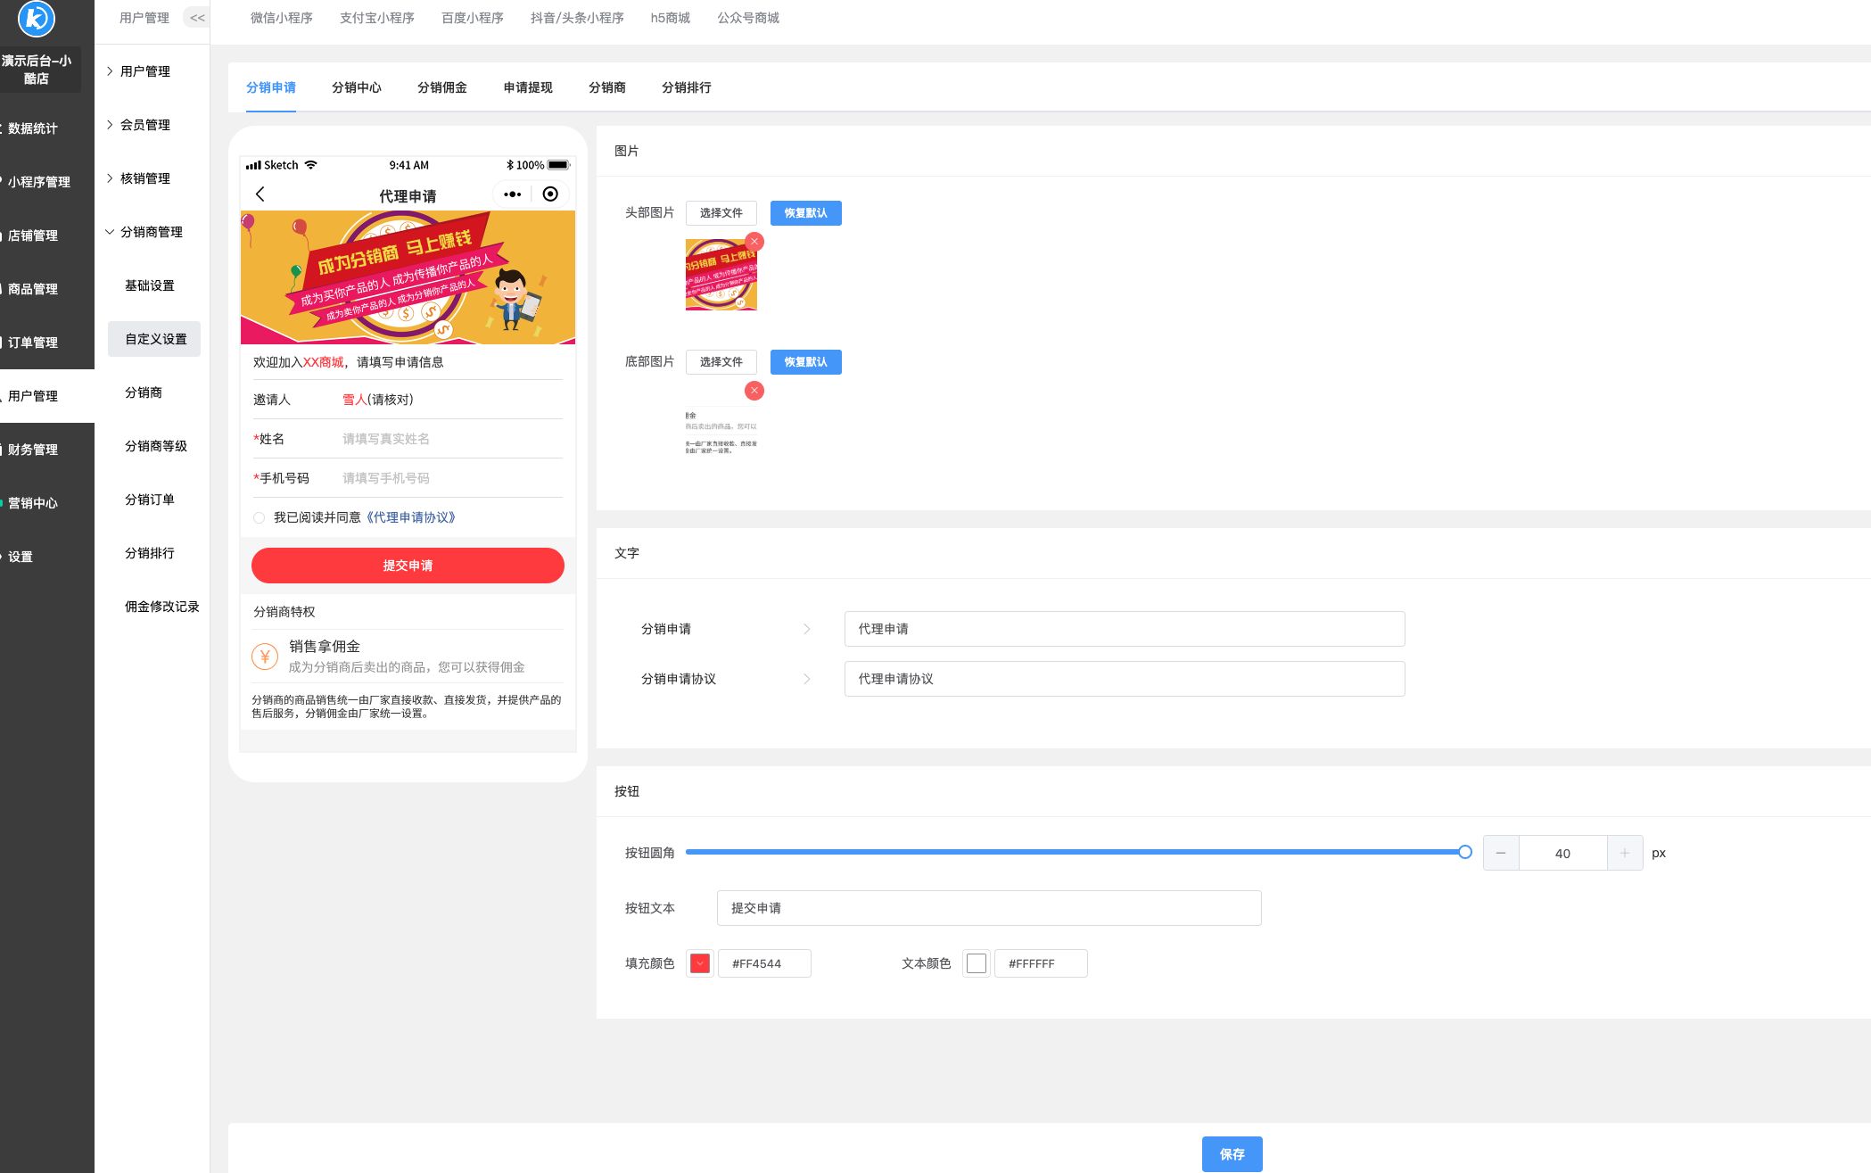Screen dimensions: 1871x1173
Task: Open the 支付宝小程序 platform tab
Action: pos(376,18)
